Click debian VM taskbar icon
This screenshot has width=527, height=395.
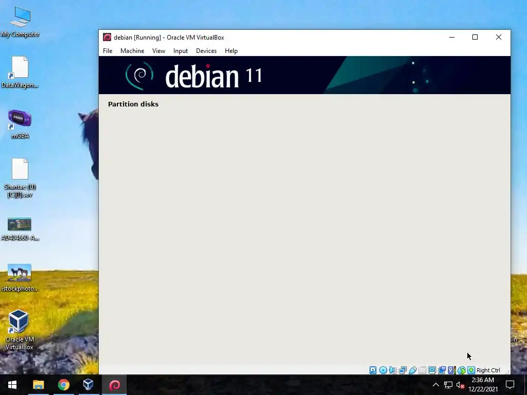click(x=114, y=385)
